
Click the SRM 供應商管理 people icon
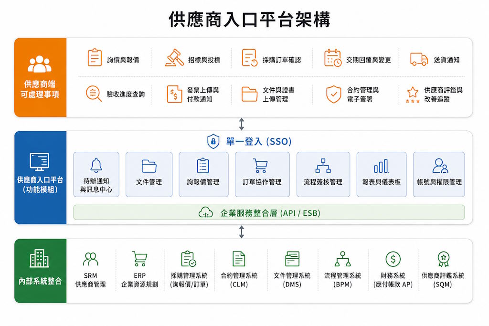point(90,259)
